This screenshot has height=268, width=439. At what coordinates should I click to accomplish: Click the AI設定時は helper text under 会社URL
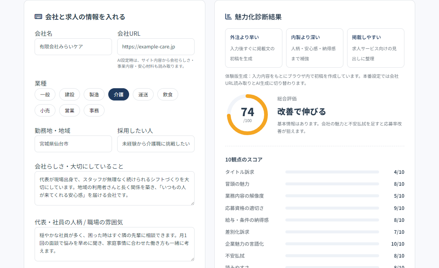(156, 63)
